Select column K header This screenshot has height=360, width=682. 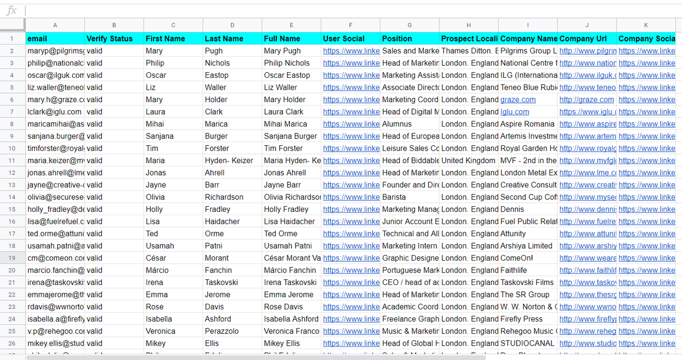(646, 25)
